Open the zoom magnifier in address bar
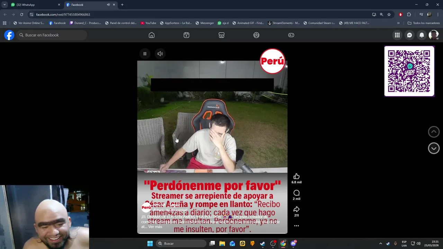443x249 pixels. [x=381, y=15]
